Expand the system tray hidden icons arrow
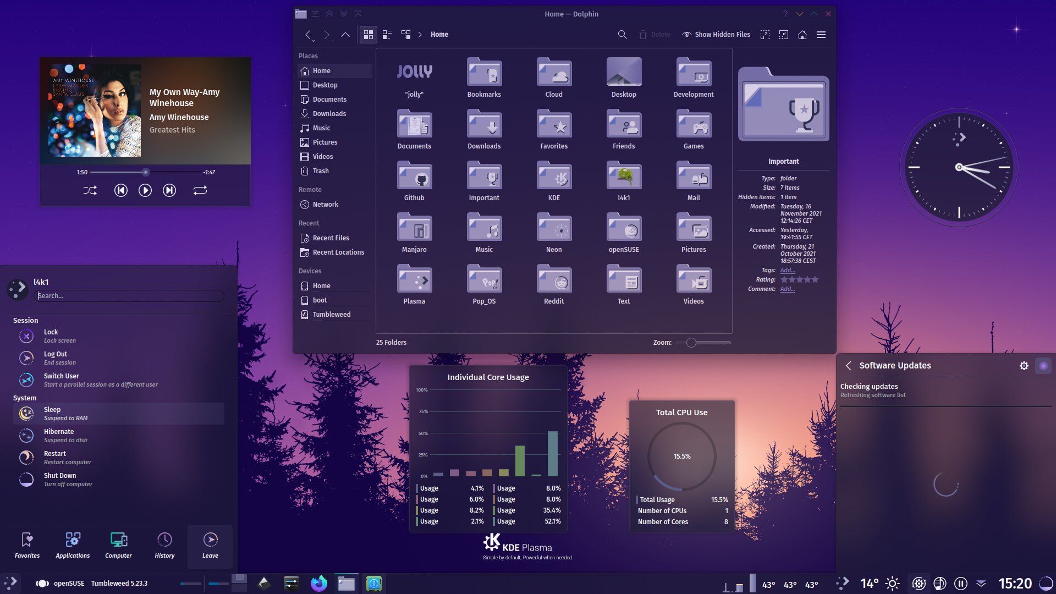Screen dimensions: 1056x594 [x=981, y=584]
